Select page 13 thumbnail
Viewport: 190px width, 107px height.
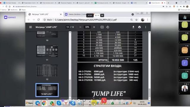pyautogui.click(x=47, y=90)
